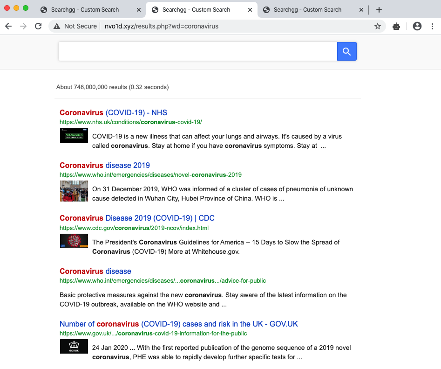This screenshot has width=441, height=369.
Task: Switch to the third Searchgg tab
Action: click(x=307, y=10)
